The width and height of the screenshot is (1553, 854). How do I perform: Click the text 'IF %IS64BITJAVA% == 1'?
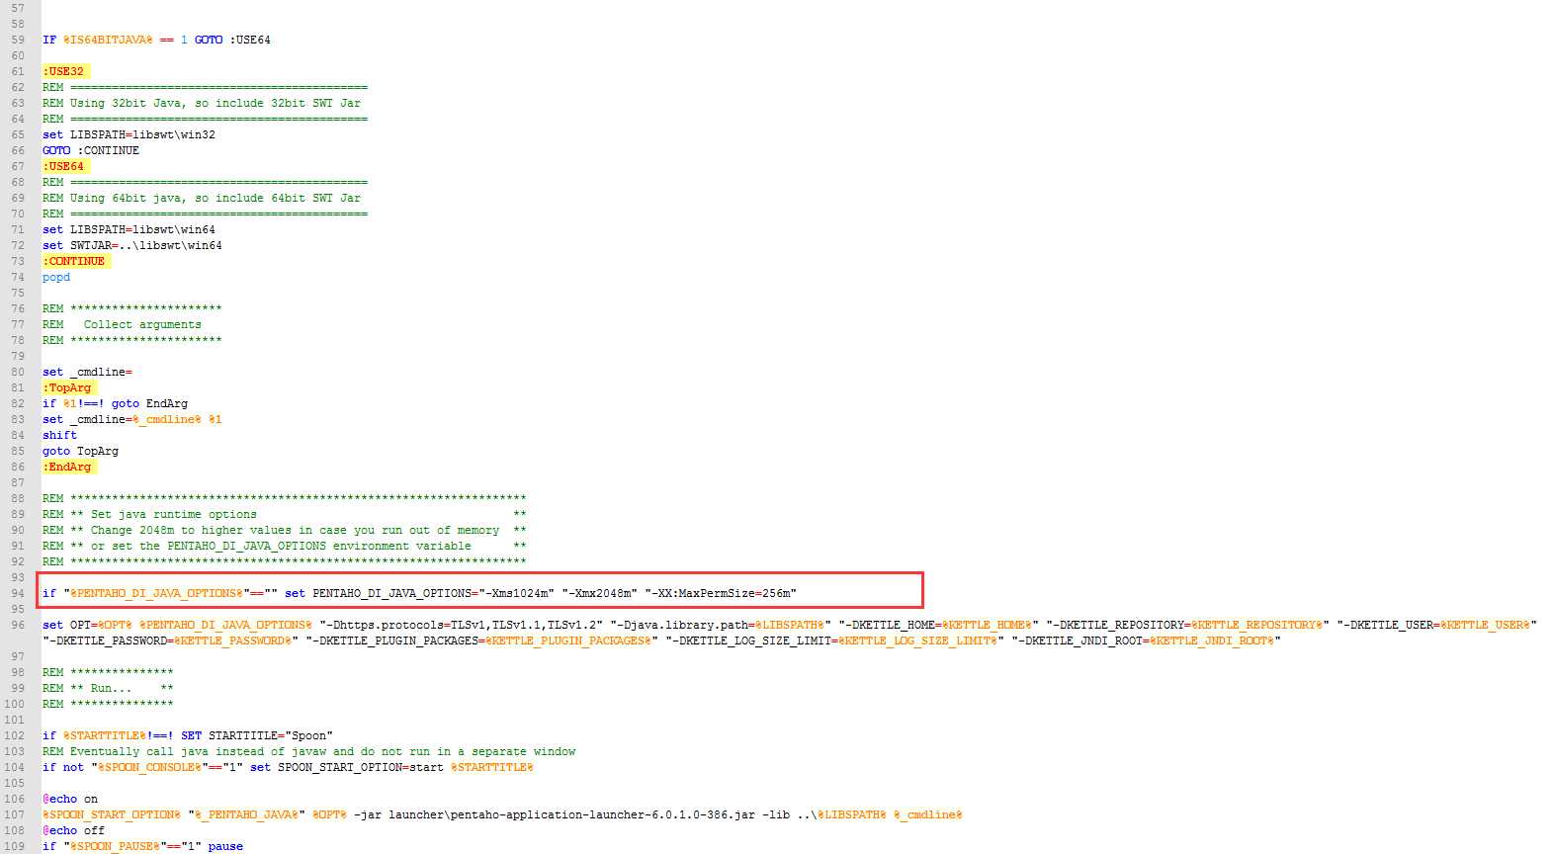[x=115, y=40]
